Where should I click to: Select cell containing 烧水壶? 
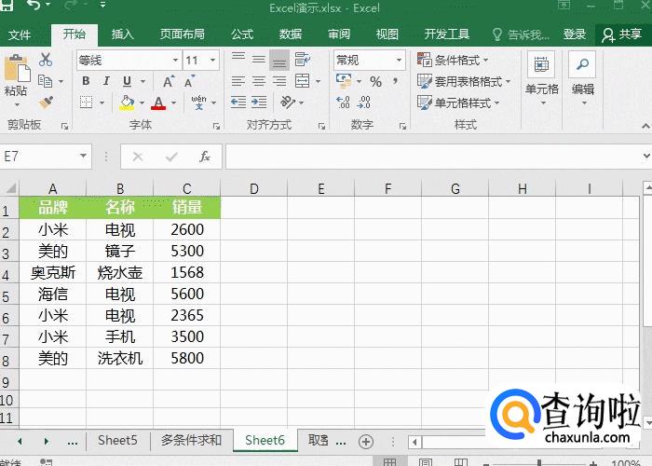[x=120, y=272]
